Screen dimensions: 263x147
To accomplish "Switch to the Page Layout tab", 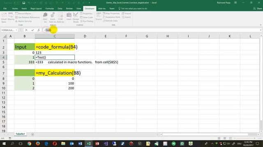I will (x=36, y=9).
